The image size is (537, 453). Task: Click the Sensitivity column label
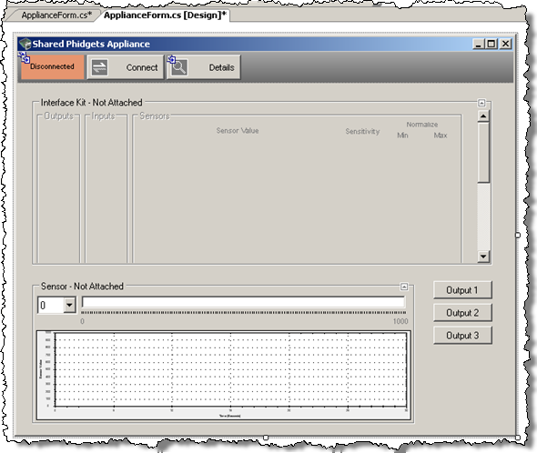coord(362,131)
